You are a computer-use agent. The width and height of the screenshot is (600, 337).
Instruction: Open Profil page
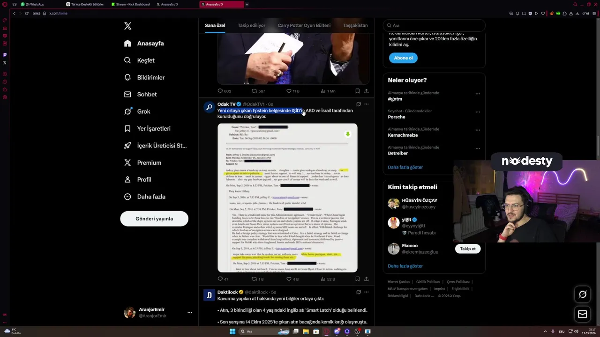(x=137, y=180)
